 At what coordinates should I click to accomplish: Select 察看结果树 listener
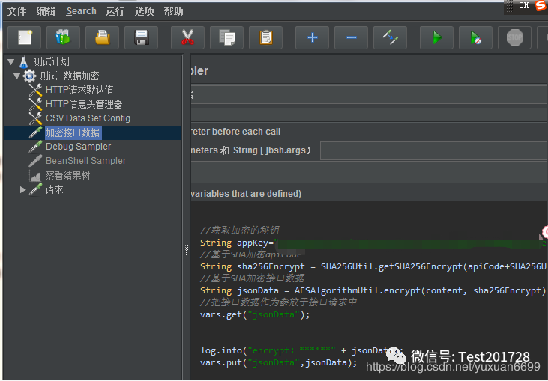point(67,175)
